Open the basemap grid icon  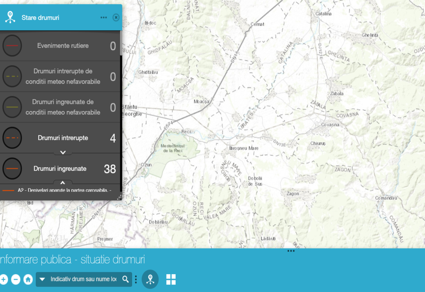point(170,279)
